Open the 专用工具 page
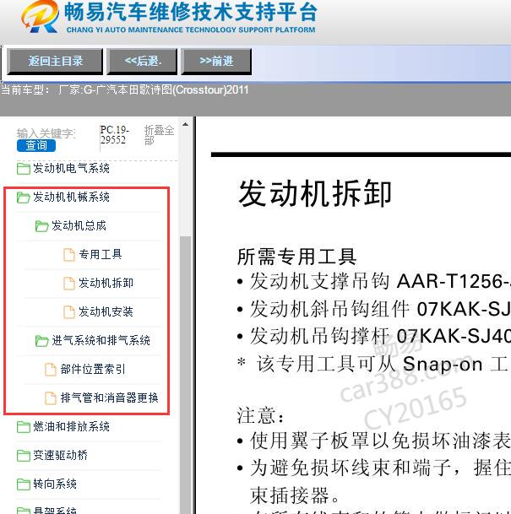The width and height of the screenshot is (511, 514). tap(101, 254)
